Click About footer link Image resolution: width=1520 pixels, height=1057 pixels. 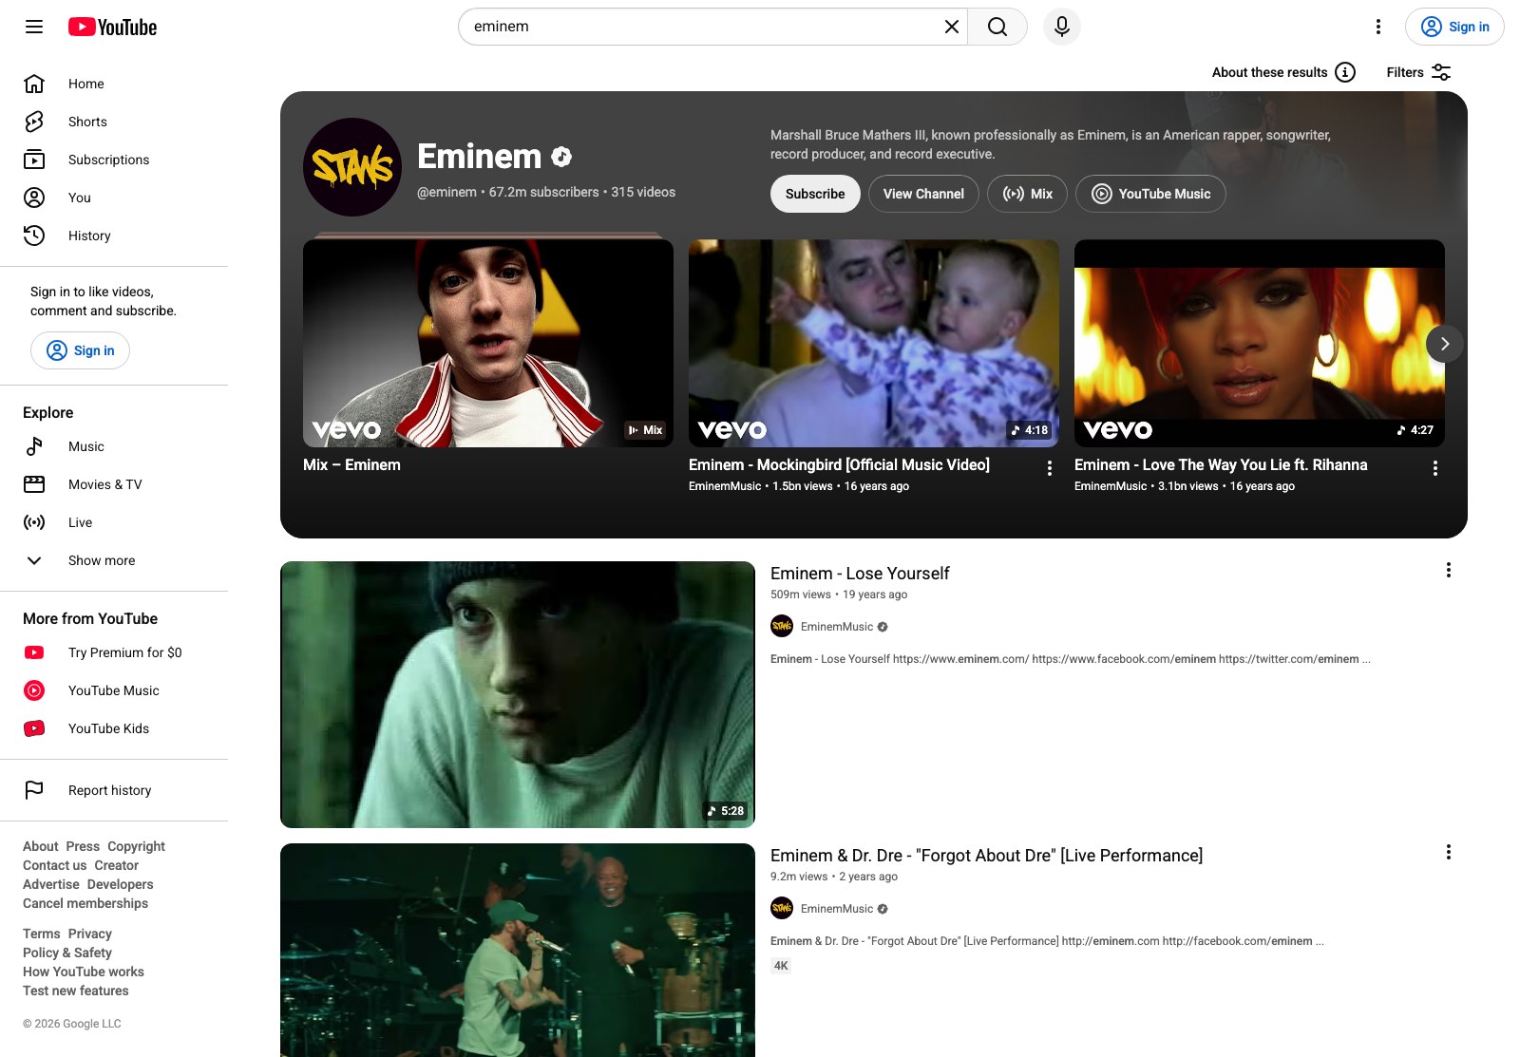pyautogui.click(x=41, y=846)
